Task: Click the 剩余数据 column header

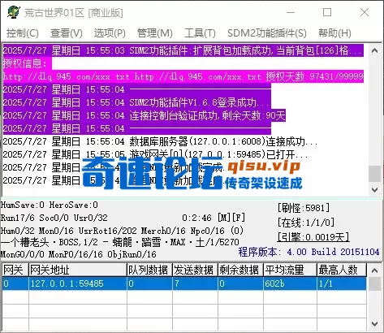Action: 241,270
